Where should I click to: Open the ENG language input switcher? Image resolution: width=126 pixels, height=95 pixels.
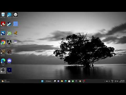(x=112, y=81)
